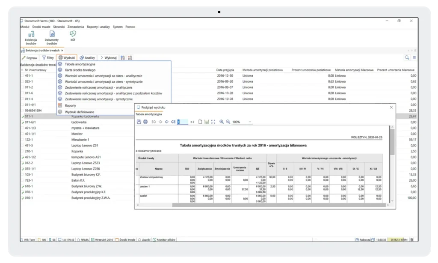Screen dimensions: 438x263
Task: Click the save icon in print preview
Action: point(139,122)
